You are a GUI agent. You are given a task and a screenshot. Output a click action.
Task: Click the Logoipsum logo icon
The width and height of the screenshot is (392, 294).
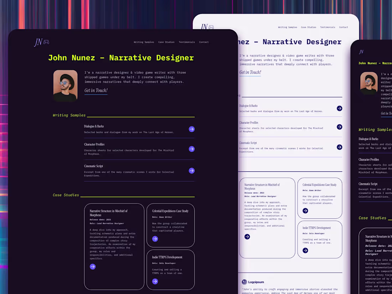(x=245, y=282)
